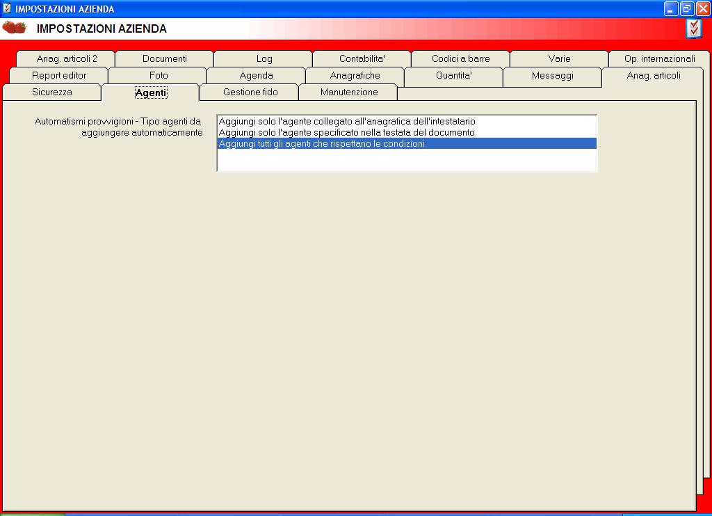Minimize the Impostazioni Azienda window

click(x=671, y=8)
